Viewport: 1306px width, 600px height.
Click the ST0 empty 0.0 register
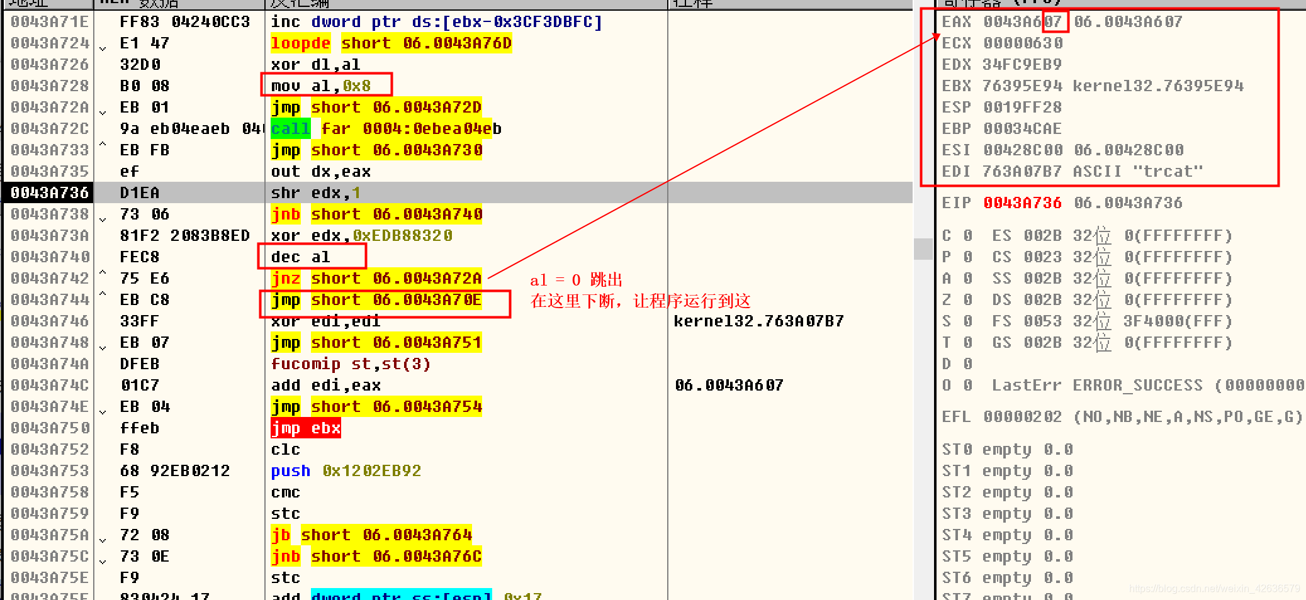(1008, 450)
